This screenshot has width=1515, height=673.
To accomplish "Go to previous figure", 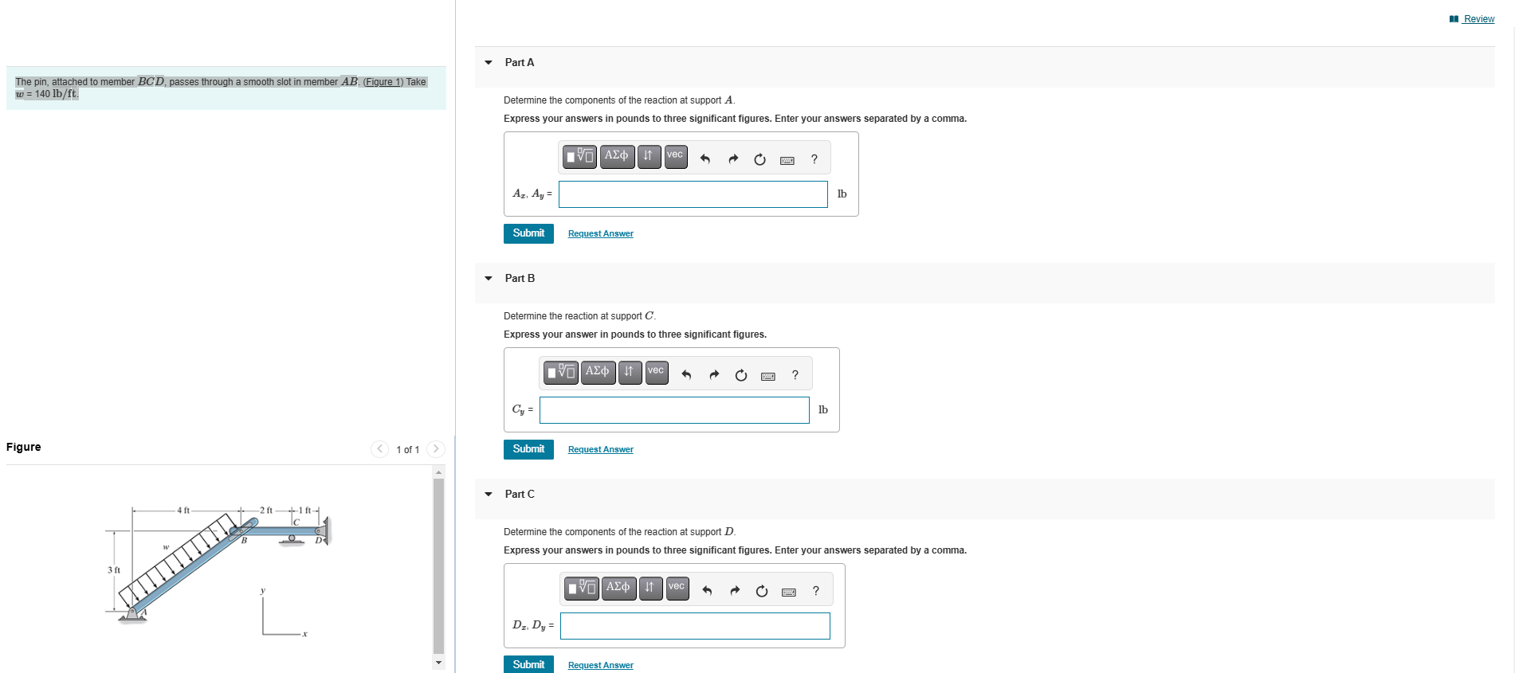I will 380,449.
